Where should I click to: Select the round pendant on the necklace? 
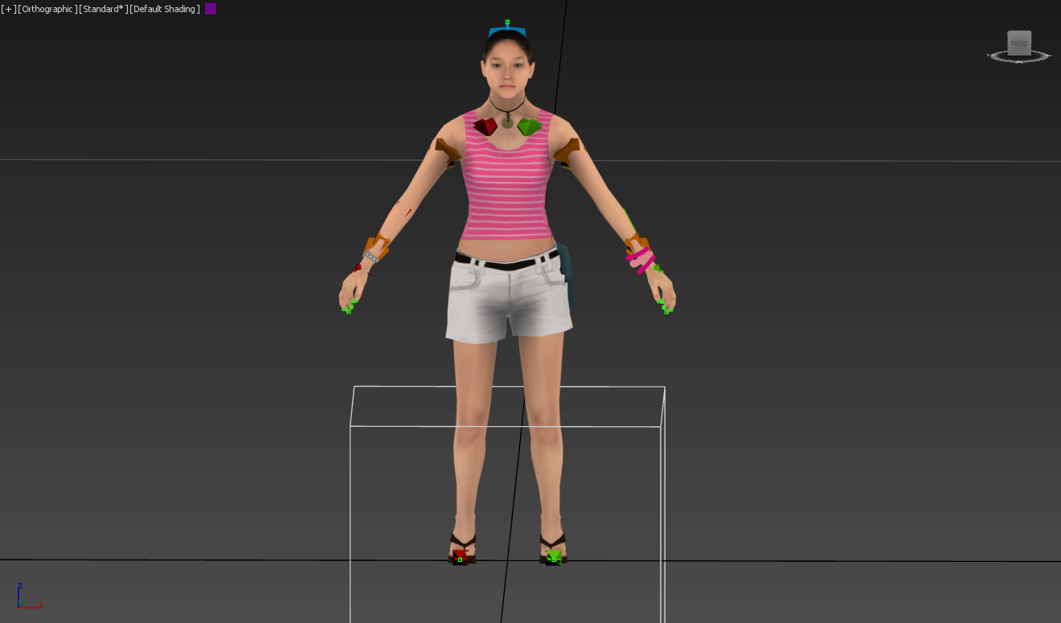(x=507, y=122)
